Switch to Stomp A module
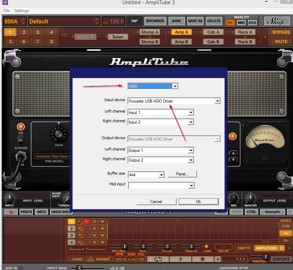This screenshot has width=293, height=270. click(150, 32)
